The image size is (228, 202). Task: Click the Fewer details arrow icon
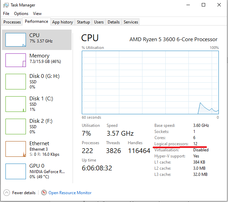tap(6, 193)
